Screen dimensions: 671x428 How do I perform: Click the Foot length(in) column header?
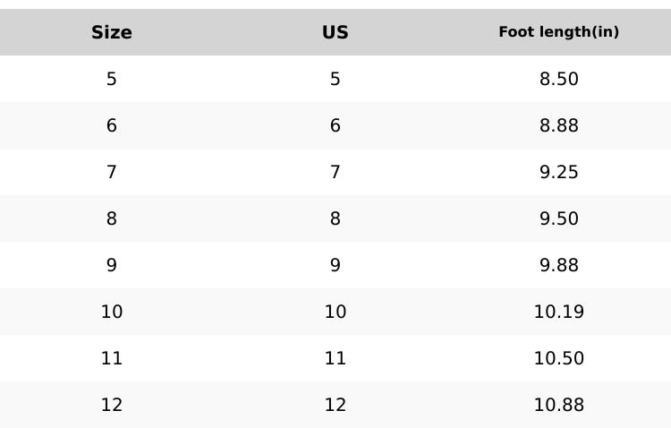[559, 32]
